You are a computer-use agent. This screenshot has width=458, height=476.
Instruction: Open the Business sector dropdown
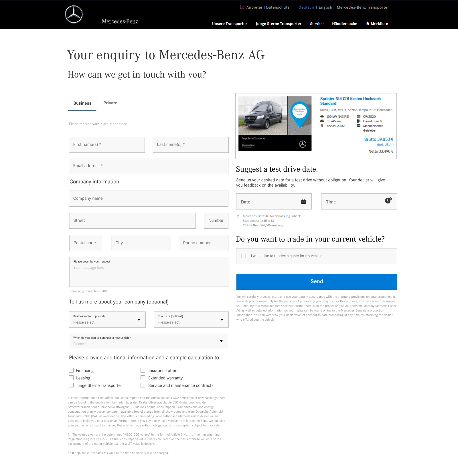coord(107,320)
